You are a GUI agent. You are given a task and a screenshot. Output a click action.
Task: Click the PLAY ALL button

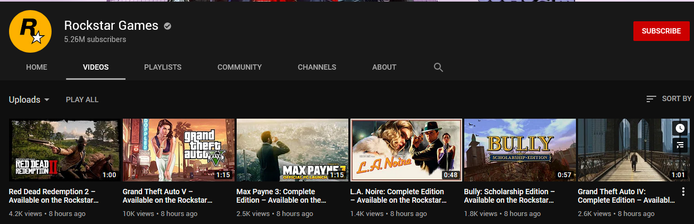(x=82, y=99)
